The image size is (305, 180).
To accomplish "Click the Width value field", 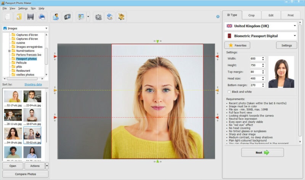I will [255, 59].
